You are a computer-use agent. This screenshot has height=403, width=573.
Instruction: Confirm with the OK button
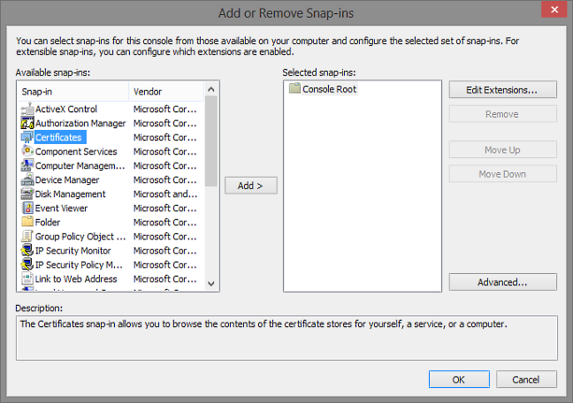pyautogui.click(x=458, y=379)
